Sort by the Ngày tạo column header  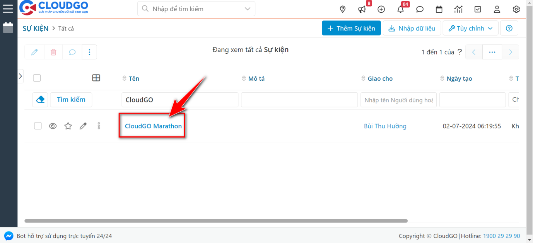point(459,78)
